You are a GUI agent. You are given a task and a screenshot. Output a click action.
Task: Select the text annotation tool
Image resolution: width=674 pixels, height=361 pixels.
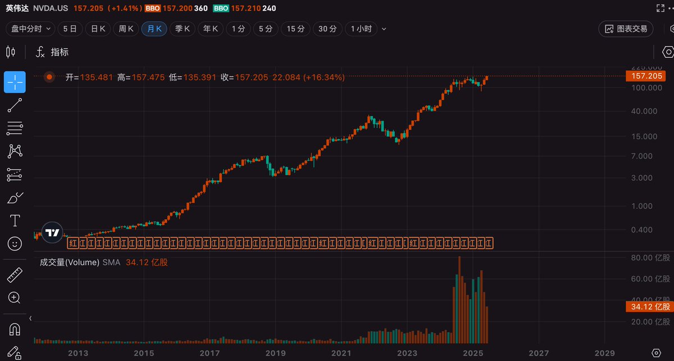15,221
